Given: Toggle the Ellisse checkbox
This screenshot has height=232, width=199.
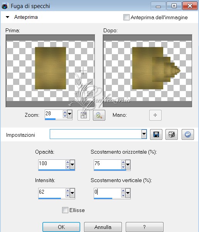Looking at the screenshot, I should pos(65,210).
